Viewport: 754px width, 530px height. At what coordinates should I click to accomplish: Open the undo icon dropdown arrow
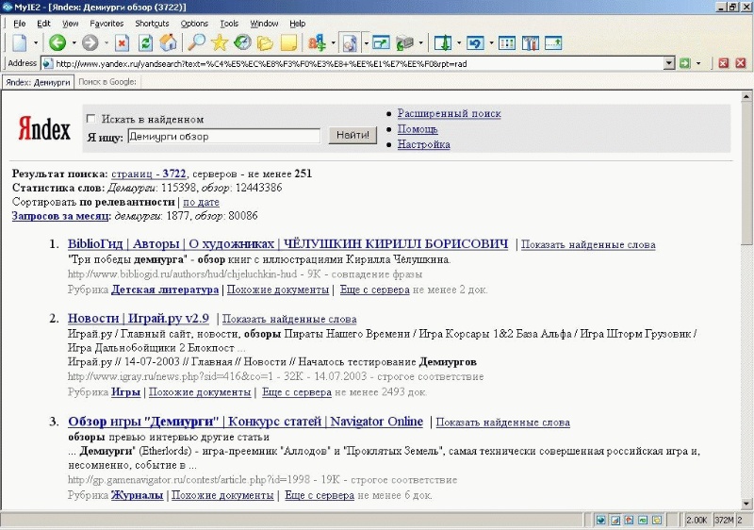point(491,43)
